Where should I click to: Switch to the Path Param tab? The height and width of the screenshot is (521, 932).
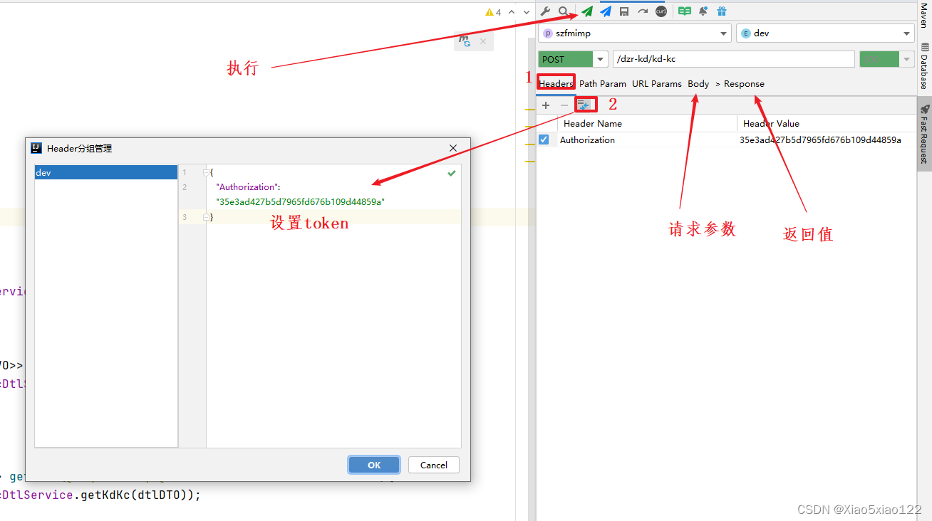click(603, 83)
